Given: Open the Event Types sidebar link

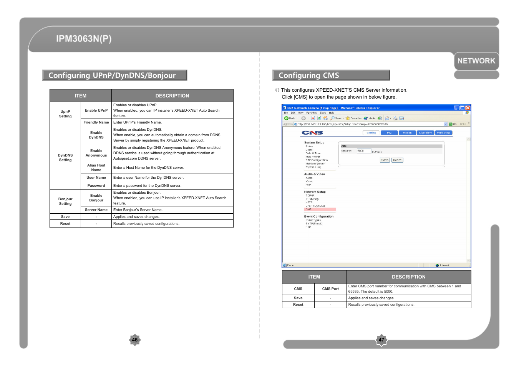Looking at the screenshot, I should click(x=313, y=220).
